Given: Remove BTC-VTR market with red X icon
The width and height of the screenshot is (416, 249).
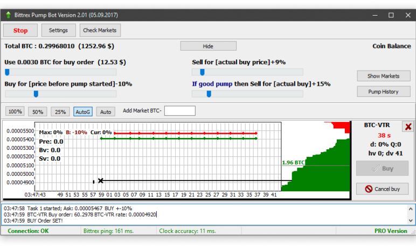Looking at the screenshot, I should pos(408,127).
